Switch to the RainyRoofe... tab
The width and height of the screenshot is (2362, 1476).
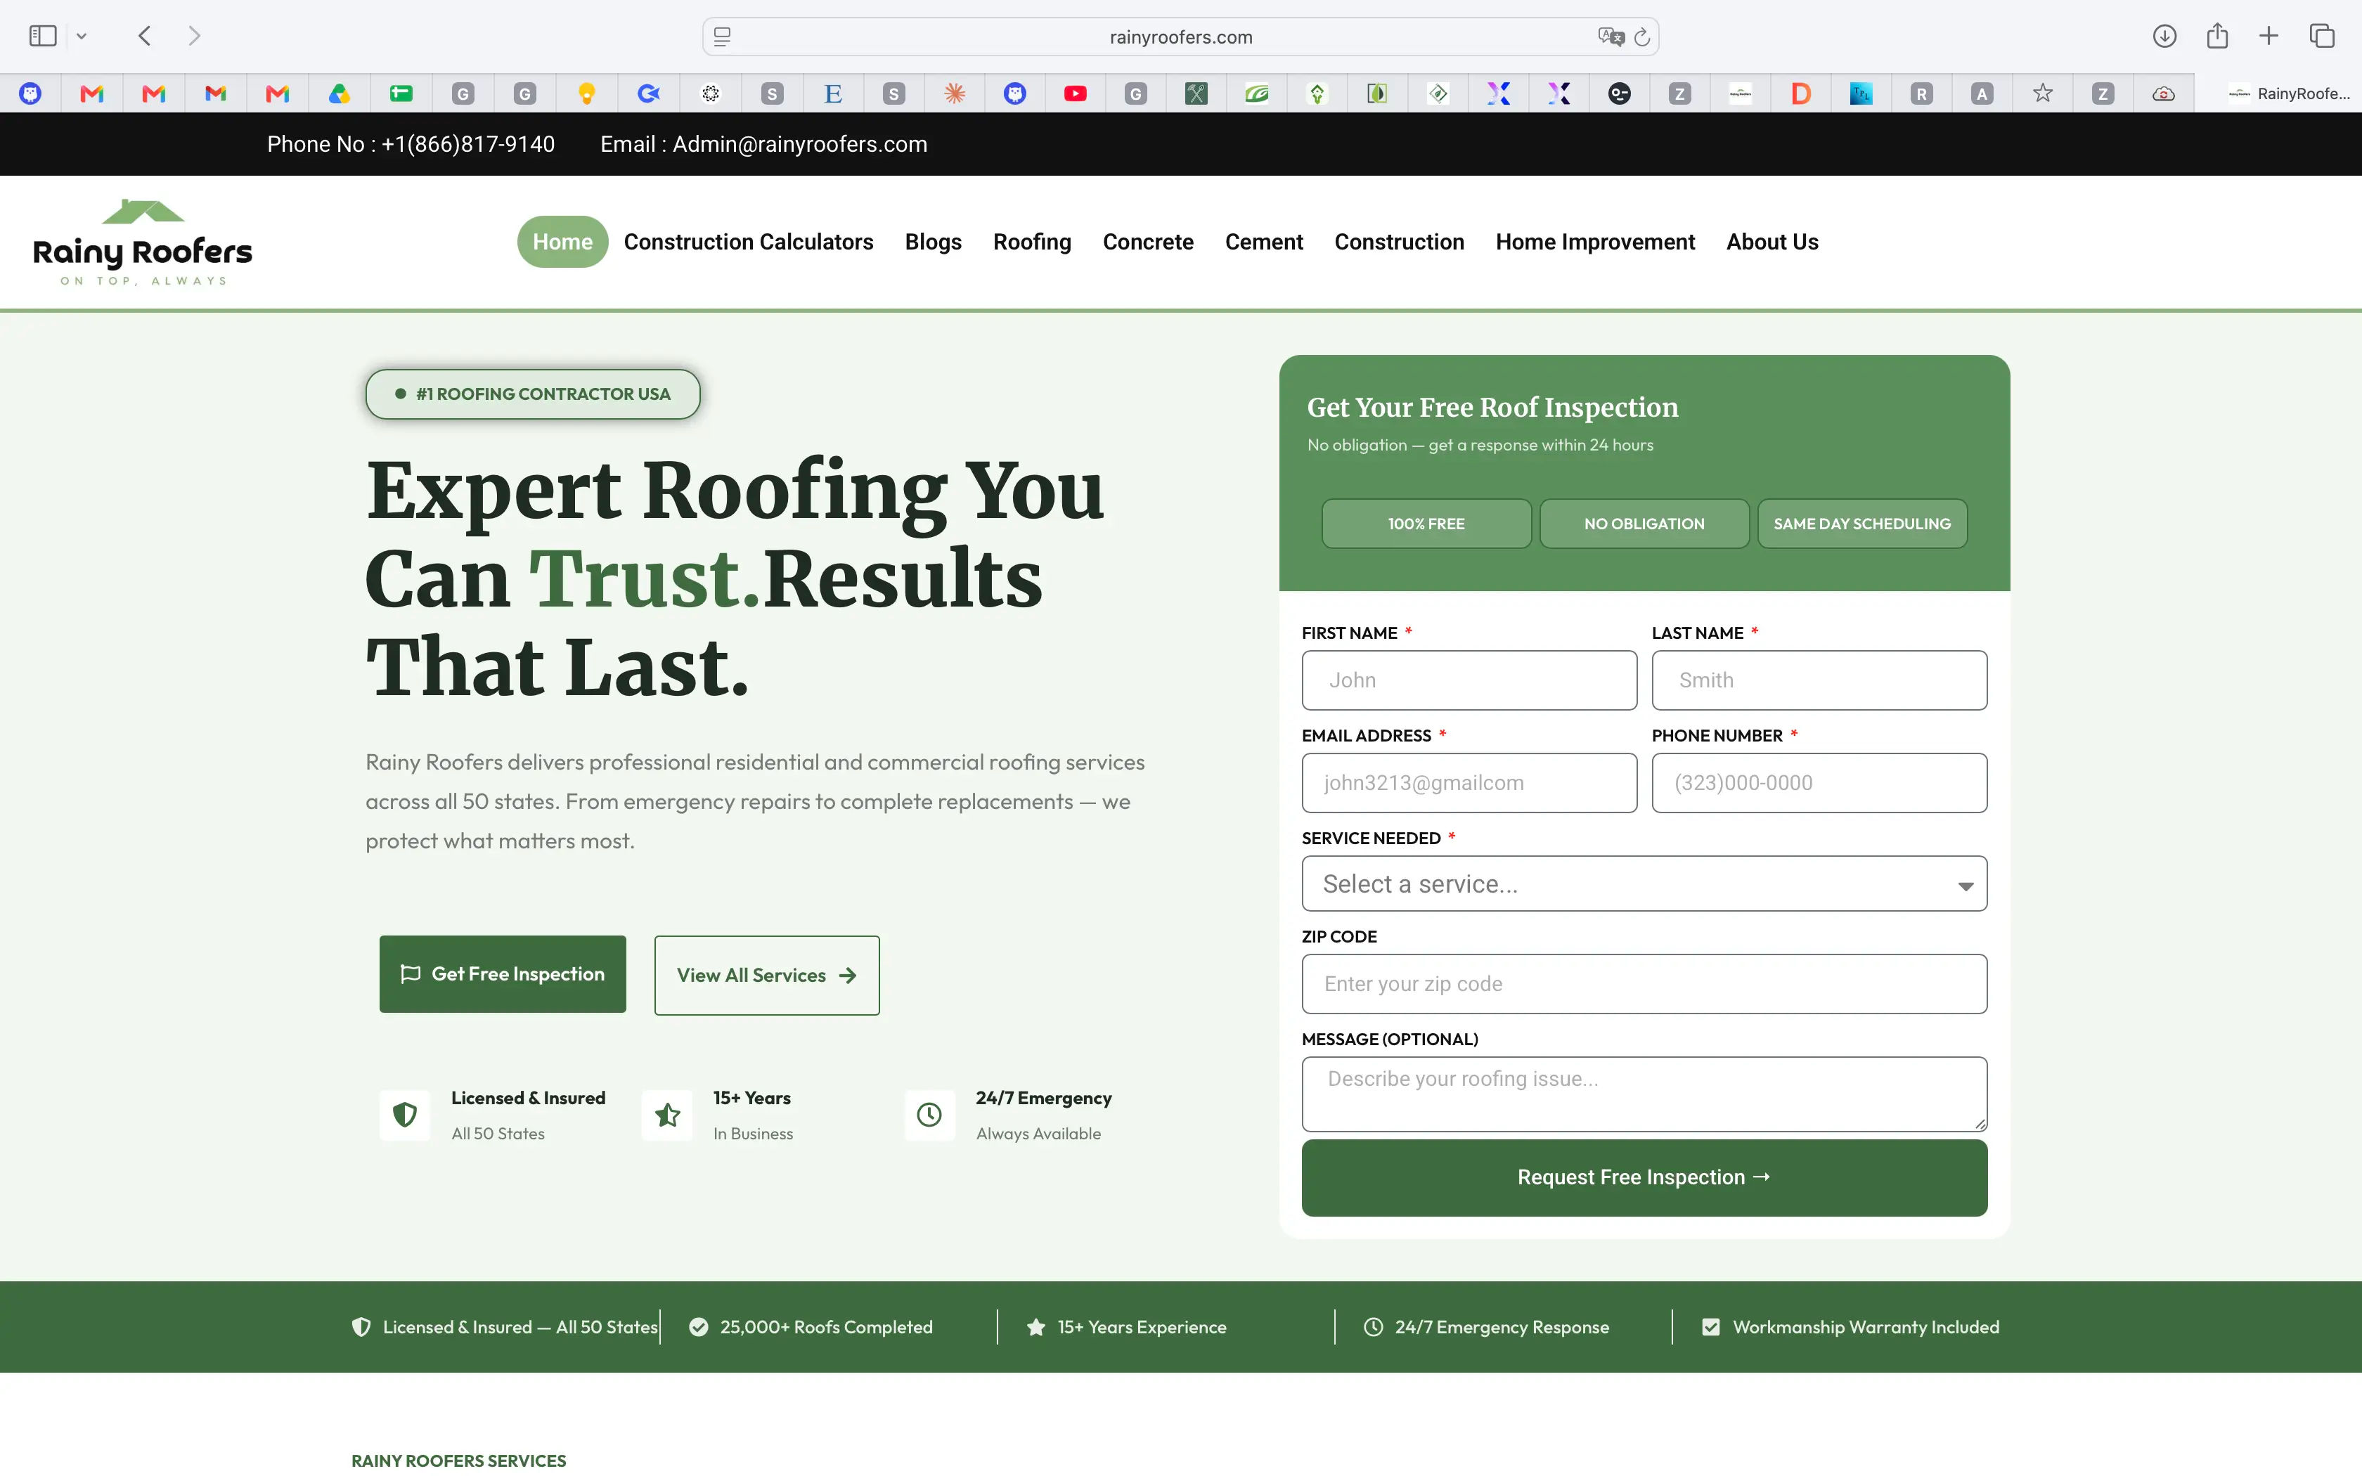pyautogui.click(x=2287, y=93)
